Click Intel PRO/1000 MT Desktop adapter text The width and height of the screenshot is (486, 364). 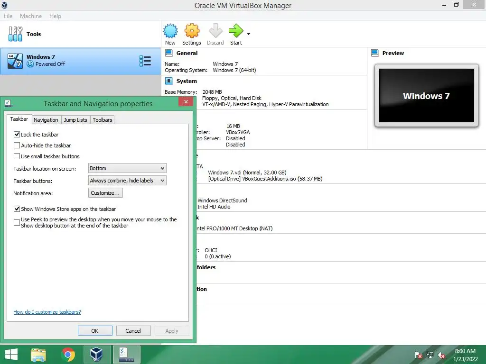pos(235,228)
